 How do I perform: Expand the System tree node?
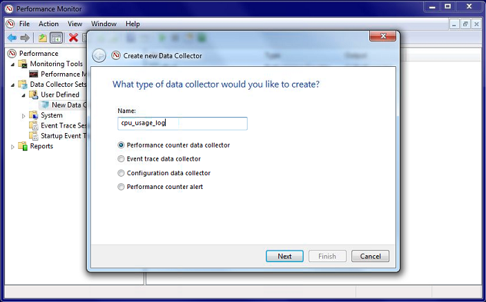[23, 116]
